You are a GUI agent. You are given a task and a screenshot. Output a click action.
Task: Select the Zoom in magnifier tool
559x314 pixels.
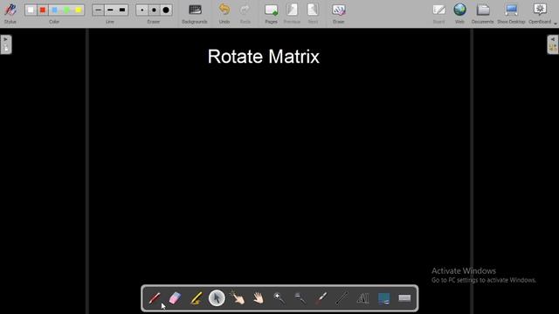(x=279, y=298)
